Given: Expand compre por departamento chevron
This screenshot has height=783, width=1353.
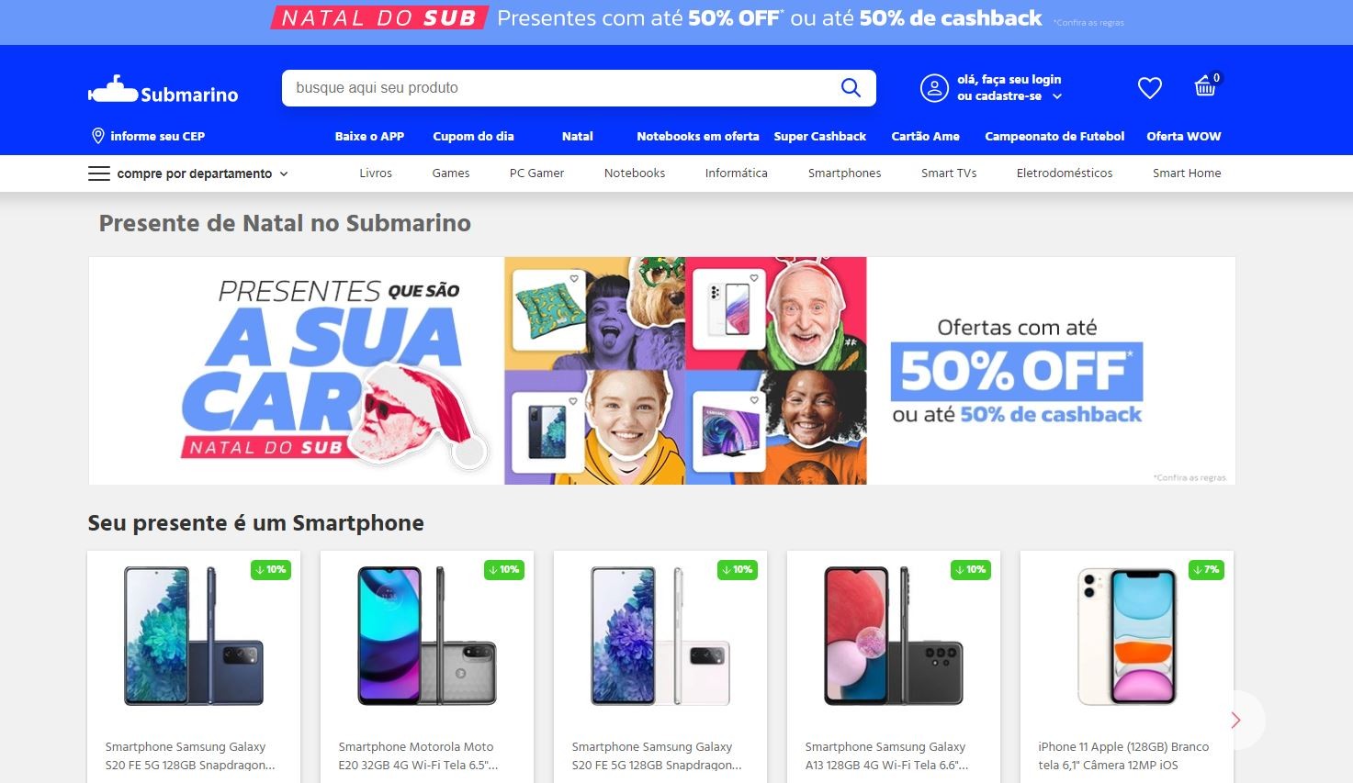Looking at the screenshot, I should tap(284, 173).
